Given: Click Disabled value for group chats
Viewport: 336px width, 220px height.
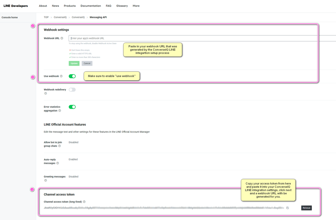Looking at the screenshot, I should (x=73, y=142).
